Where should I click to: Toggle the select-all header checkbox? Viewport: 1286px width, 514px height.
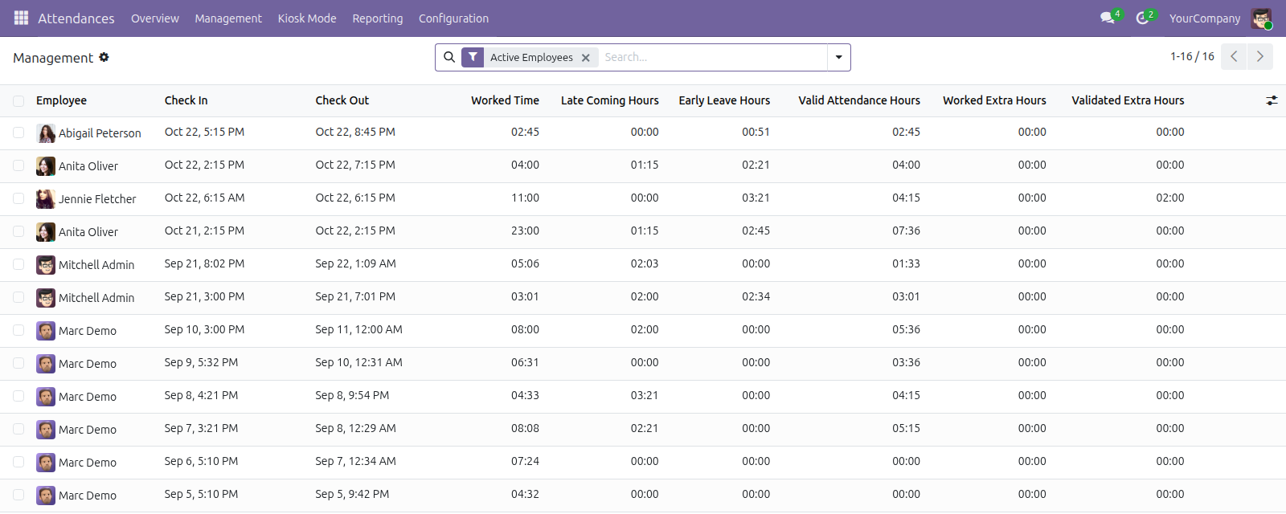click(18, 100)
